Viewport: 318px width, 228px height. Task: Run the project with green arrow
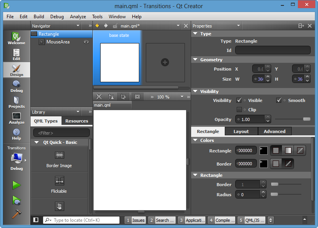[16, 185]
